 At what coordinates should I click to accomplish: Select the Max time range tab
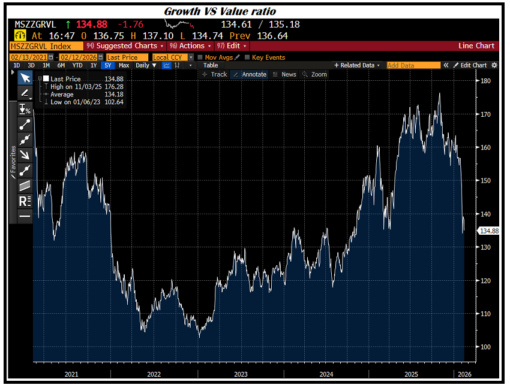click(x=124, y=65)
